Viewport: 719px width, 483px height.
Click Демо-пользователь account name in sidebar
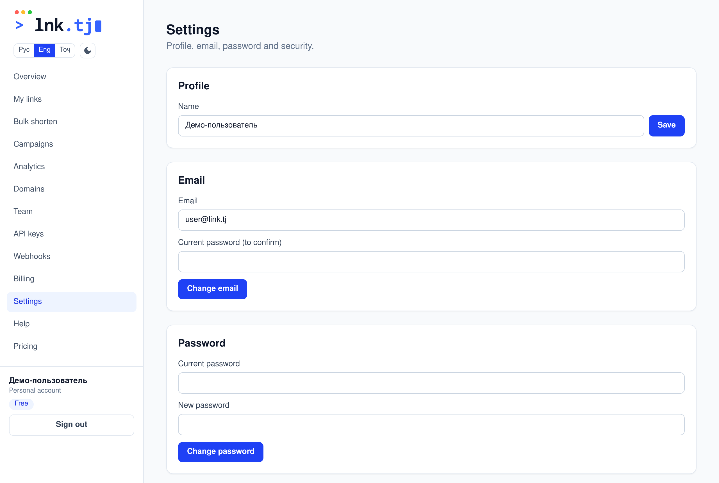[48, 381]
